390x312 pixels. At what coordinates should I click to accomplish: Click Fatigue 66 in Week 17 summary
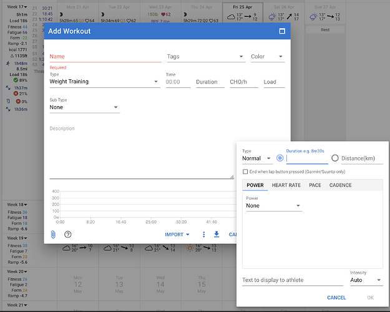[x=17, y=32]
